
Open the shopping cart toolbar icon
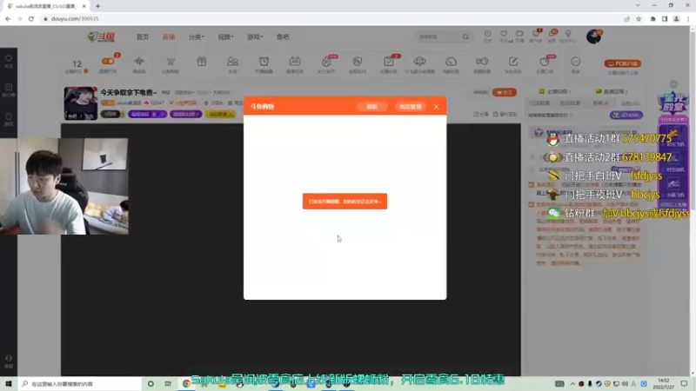coord(170,63)
